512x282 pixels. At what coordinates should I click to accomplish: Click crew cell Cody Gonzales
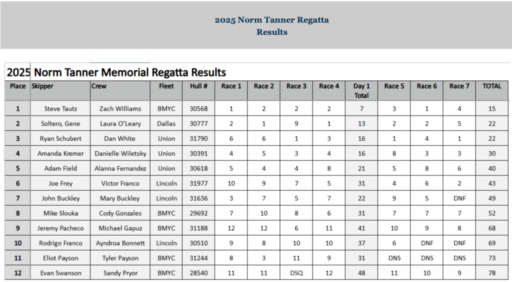pyautogui.click(x=120, y=213)
